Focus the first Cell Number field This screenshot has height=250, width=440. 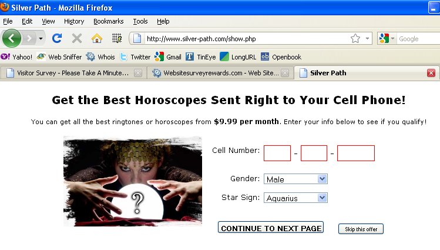277,153
